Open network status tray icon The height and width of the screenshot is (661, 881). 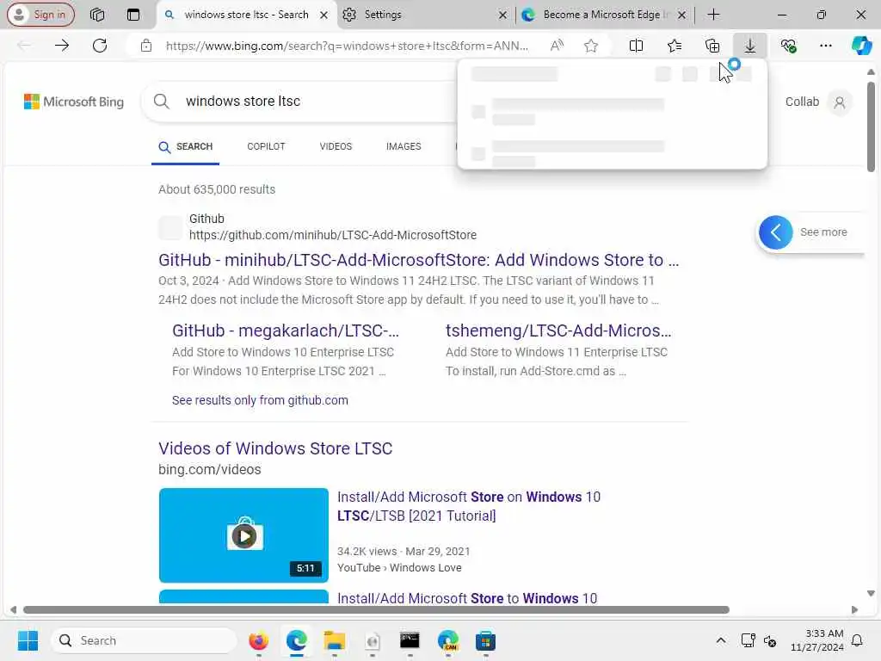coord(748,640)
